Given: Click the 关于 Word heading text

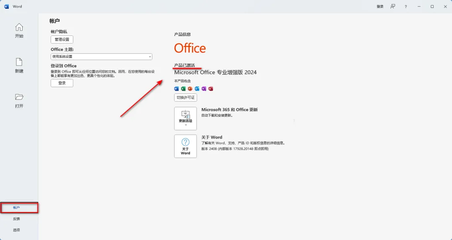Looking at the screenshot, I should coord(212,137).
